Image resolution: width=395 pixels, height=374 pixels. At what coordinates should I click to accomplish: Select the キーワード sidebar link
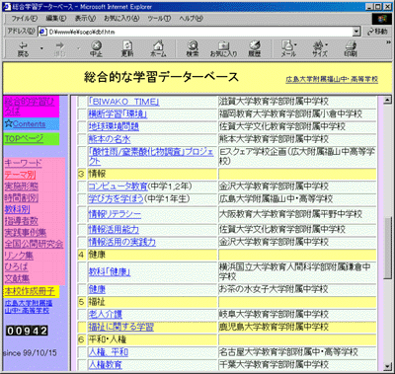tap(23, 163)
